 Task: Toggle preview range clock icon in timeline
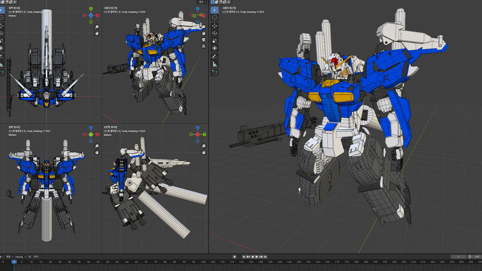[x=469, y=257]
